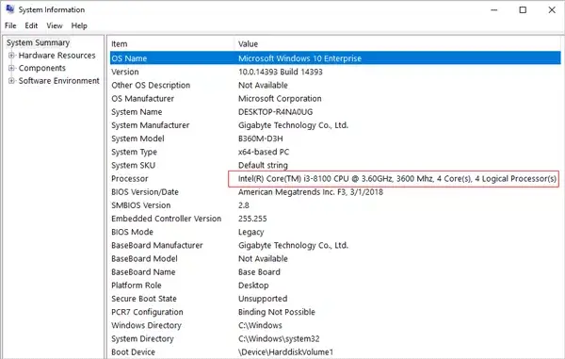Select the Software Environment tree item
565x359 pixels.
tap(58, 81)
